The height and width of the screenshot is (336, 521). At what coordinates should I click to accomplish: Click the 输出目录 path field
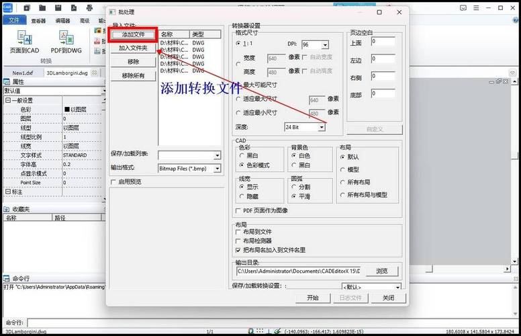[x=298, y=271]
